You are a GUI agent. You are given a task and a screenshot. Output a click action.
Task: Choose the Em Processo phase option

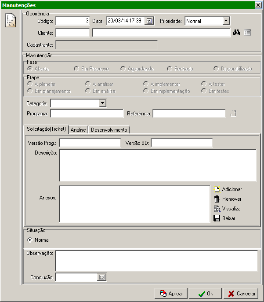pyautogui.click(x=77, y=69)
